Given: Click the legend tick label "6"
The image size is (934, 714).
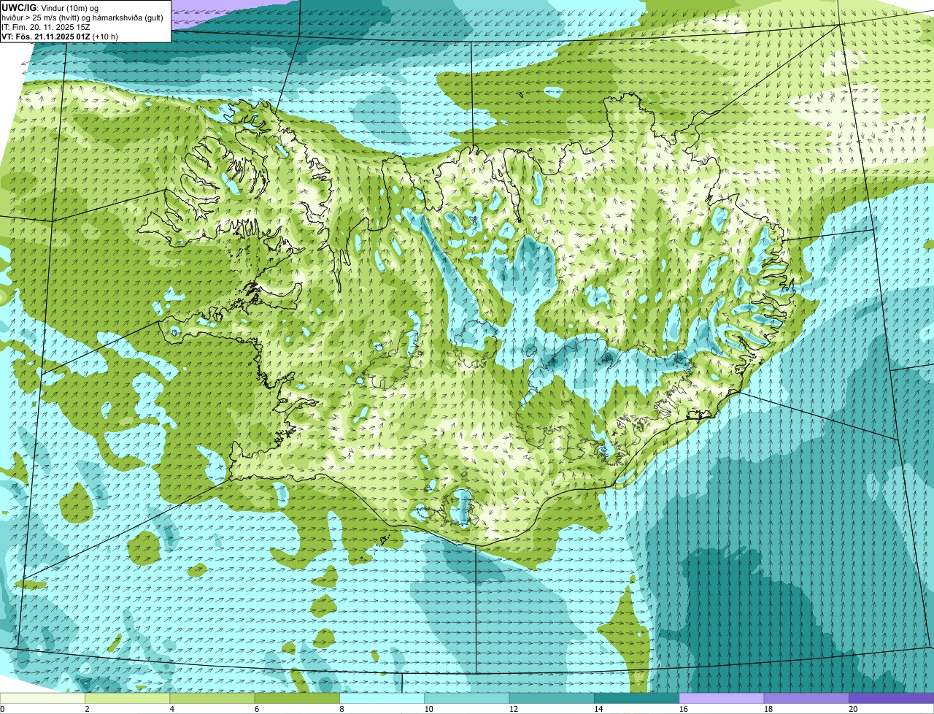Looking at the screenshot, I should click(x=256, y=709).
